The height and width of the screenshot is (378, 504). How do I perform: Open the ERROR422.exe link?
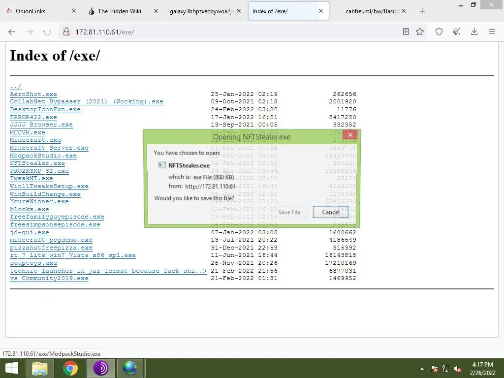coord(33,117)
